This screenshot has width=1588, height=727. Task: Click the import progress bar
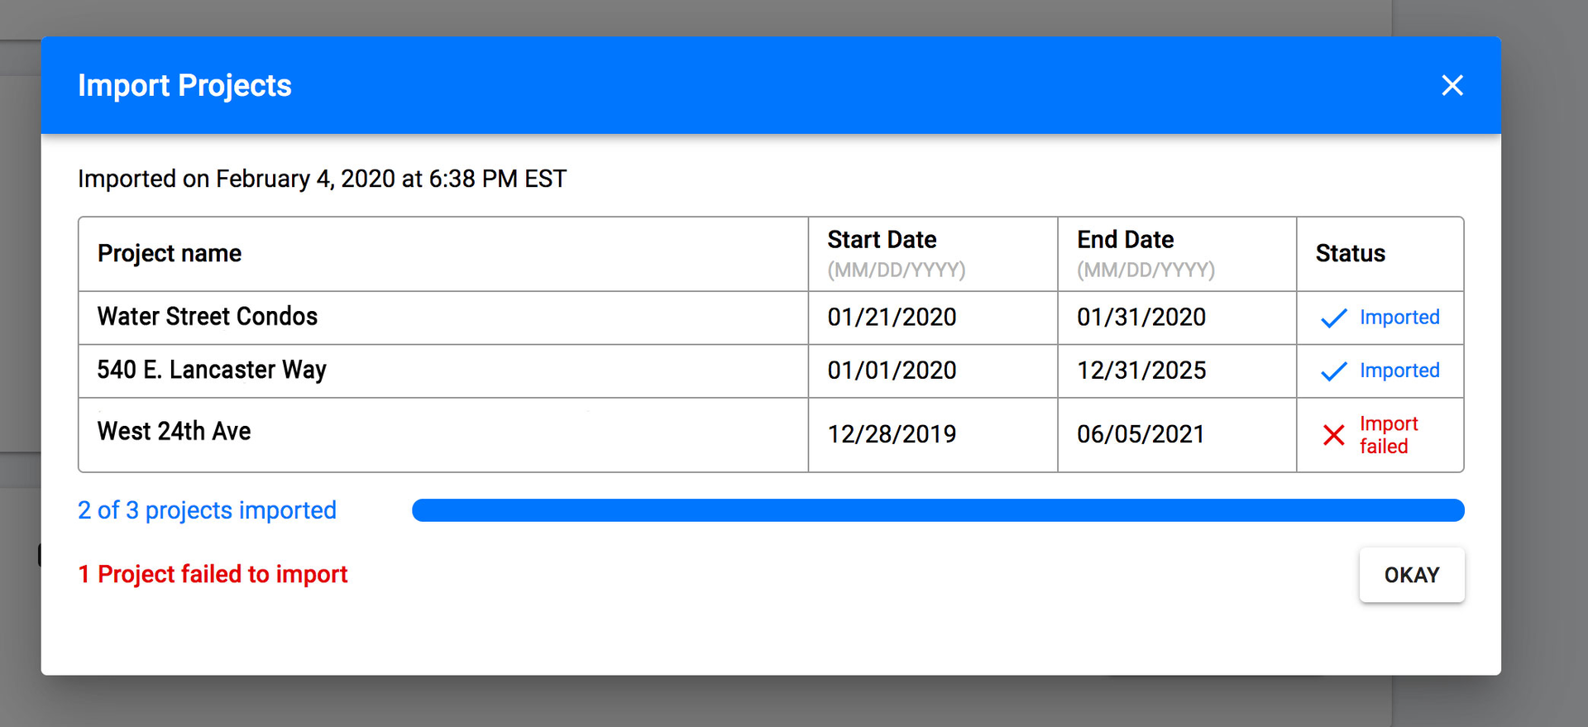coord(938,510)
